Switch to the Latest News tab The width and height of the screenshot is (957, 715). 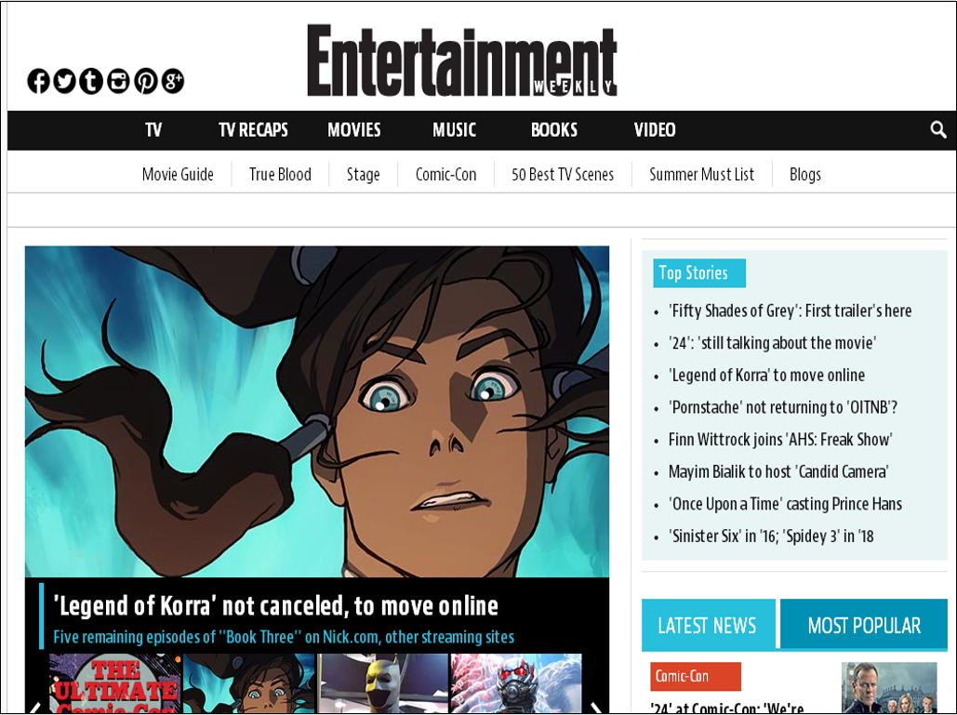(x=708, y=626)
